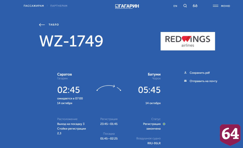The width and height of the screenshot is (243, 148).
Task: Switch to the ПАССАЖИРАМ section
Action: [x=34, y=6]
